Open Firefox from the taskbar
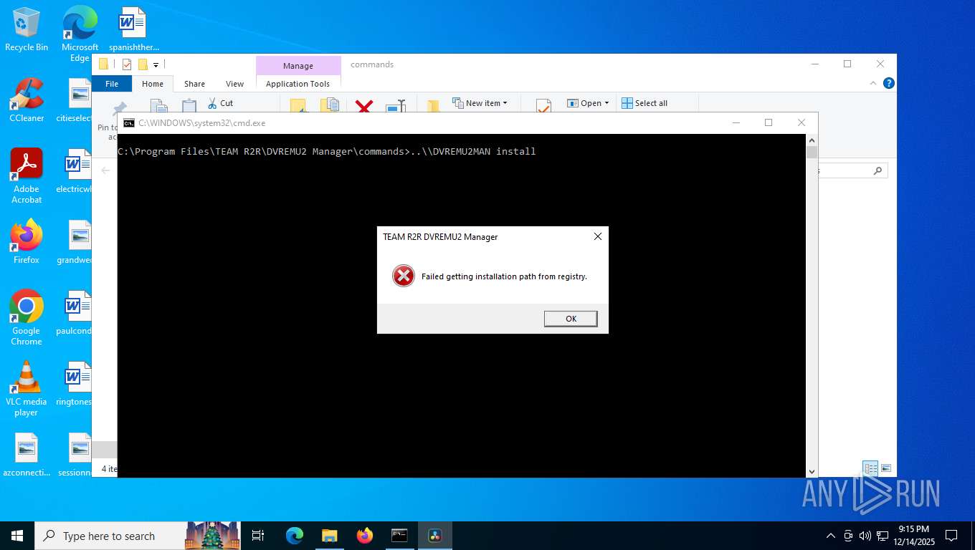975x550 pixels. 365,536
